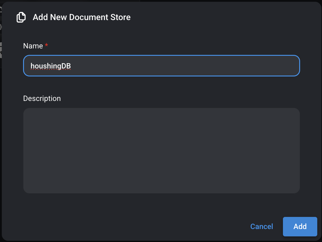Select the gray thumbnail peeking at left edge
The image size is (322, 242).
point(1,50)
